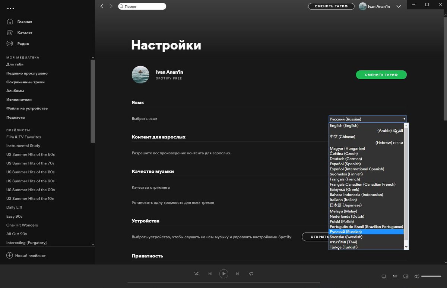
Task: Click the plus icon for Новый плейлист
Action: tap(10, 256)
